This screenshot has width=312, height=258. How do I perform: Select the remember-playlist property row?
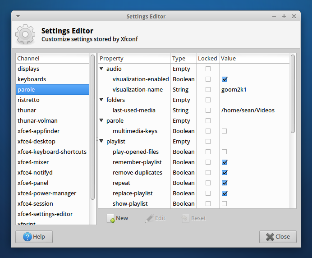tap(194, 162)
